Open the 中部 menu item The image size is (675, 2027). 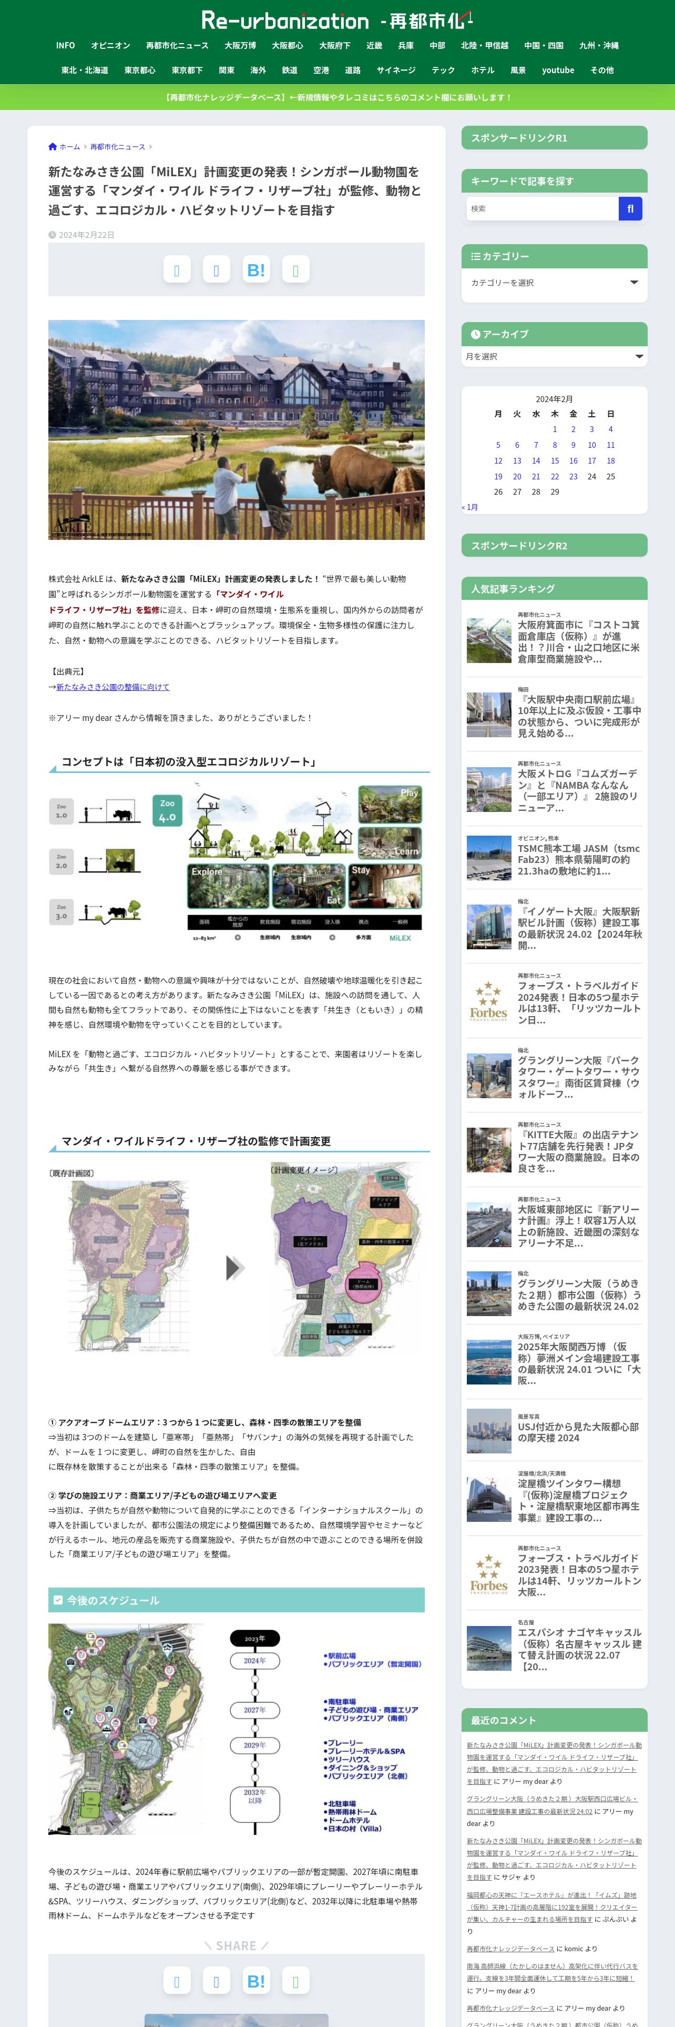[437, 46]
